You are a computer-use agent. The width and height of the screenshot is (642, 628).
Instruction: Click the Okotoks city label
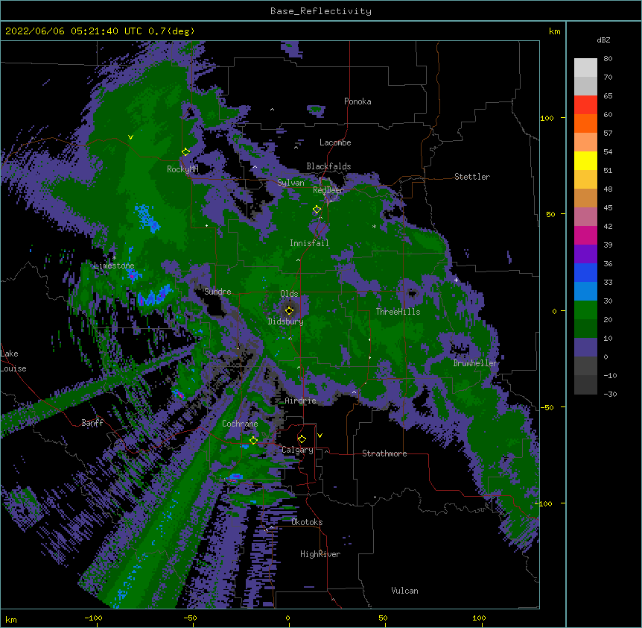point(307,522)
